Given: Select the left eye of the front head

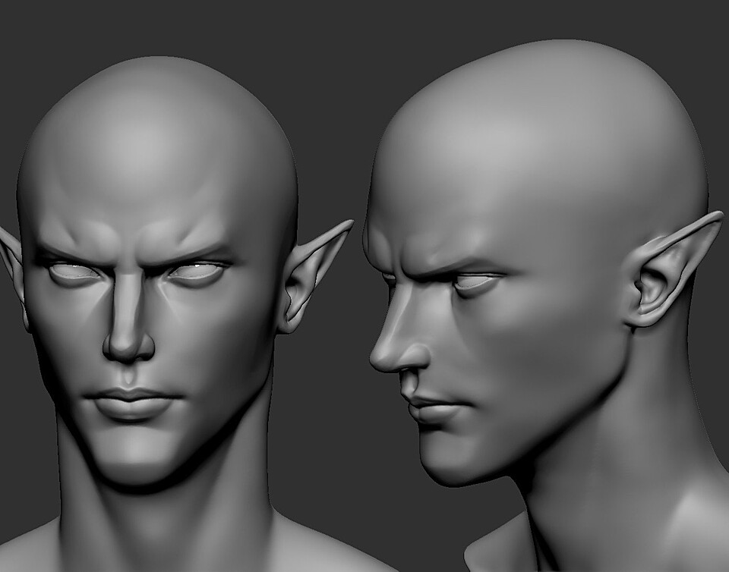Looking at the screenshot, I should click(x=72, y=273).
